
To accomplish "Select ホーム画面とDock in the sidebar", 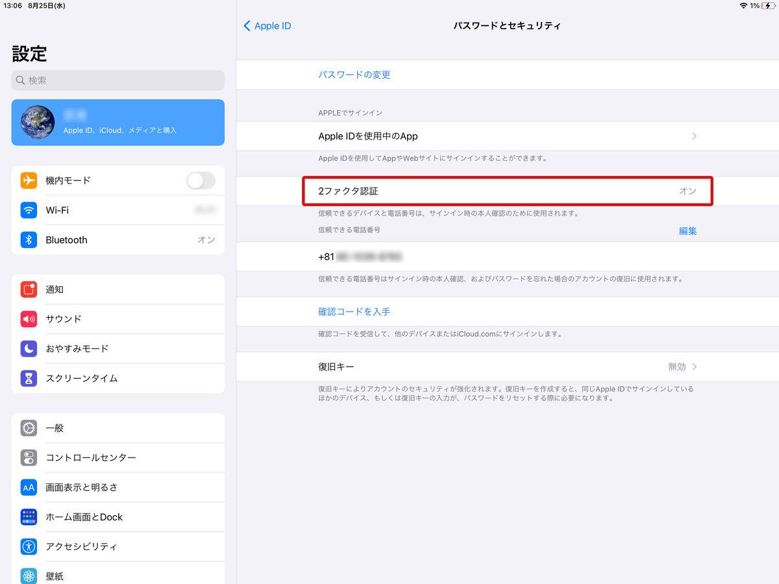I will pos(118,517).
